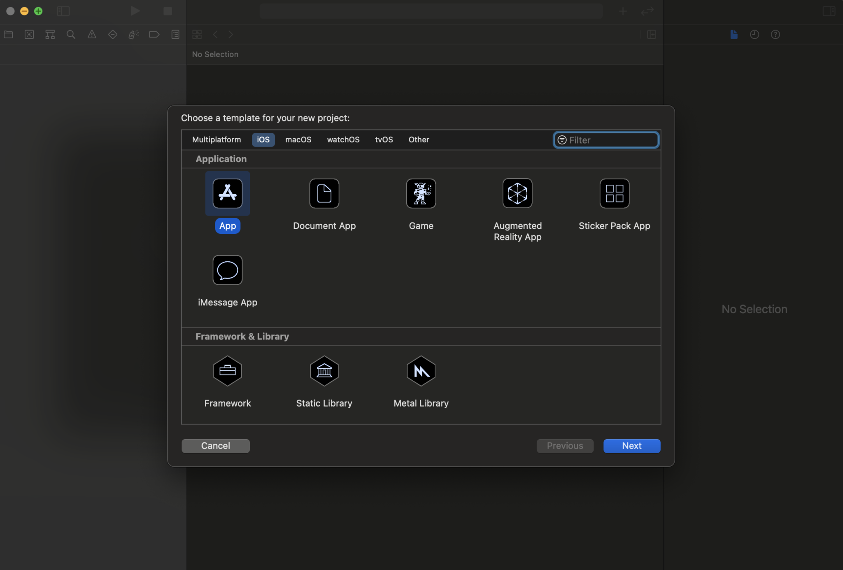Image resolution: width=843 pixels, height=570 pixels.
Task: Toggle the navigator sidebar button
Action: 63,11
